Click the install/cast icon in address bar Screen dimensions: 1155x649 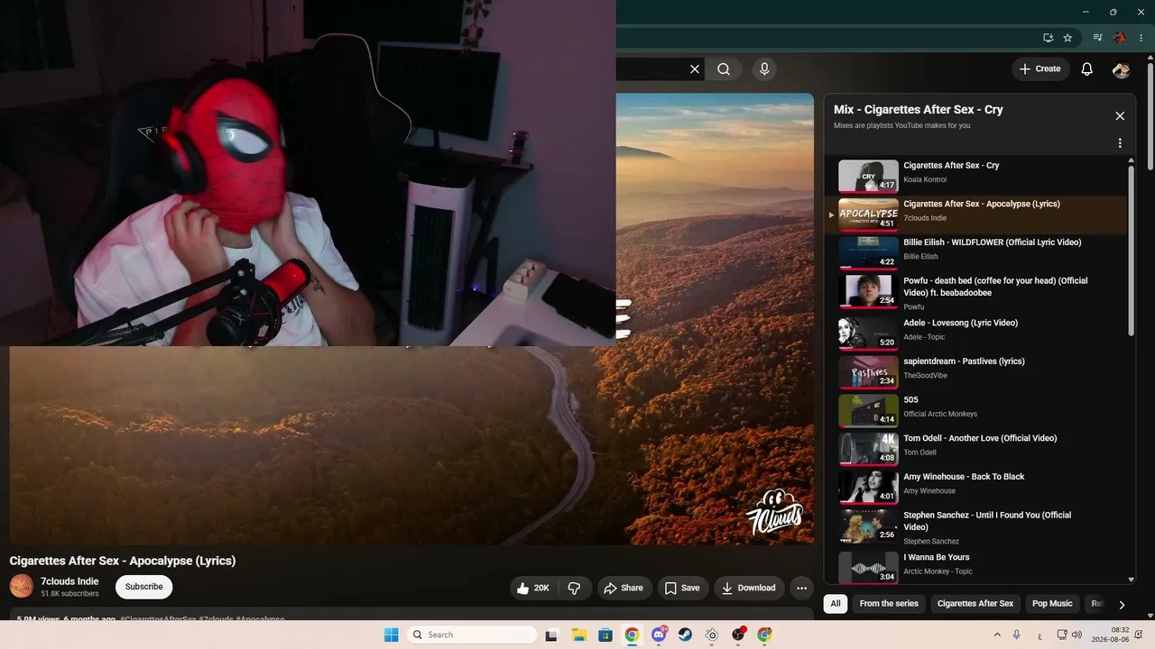pyautogui.click(x=1048, y=38)
